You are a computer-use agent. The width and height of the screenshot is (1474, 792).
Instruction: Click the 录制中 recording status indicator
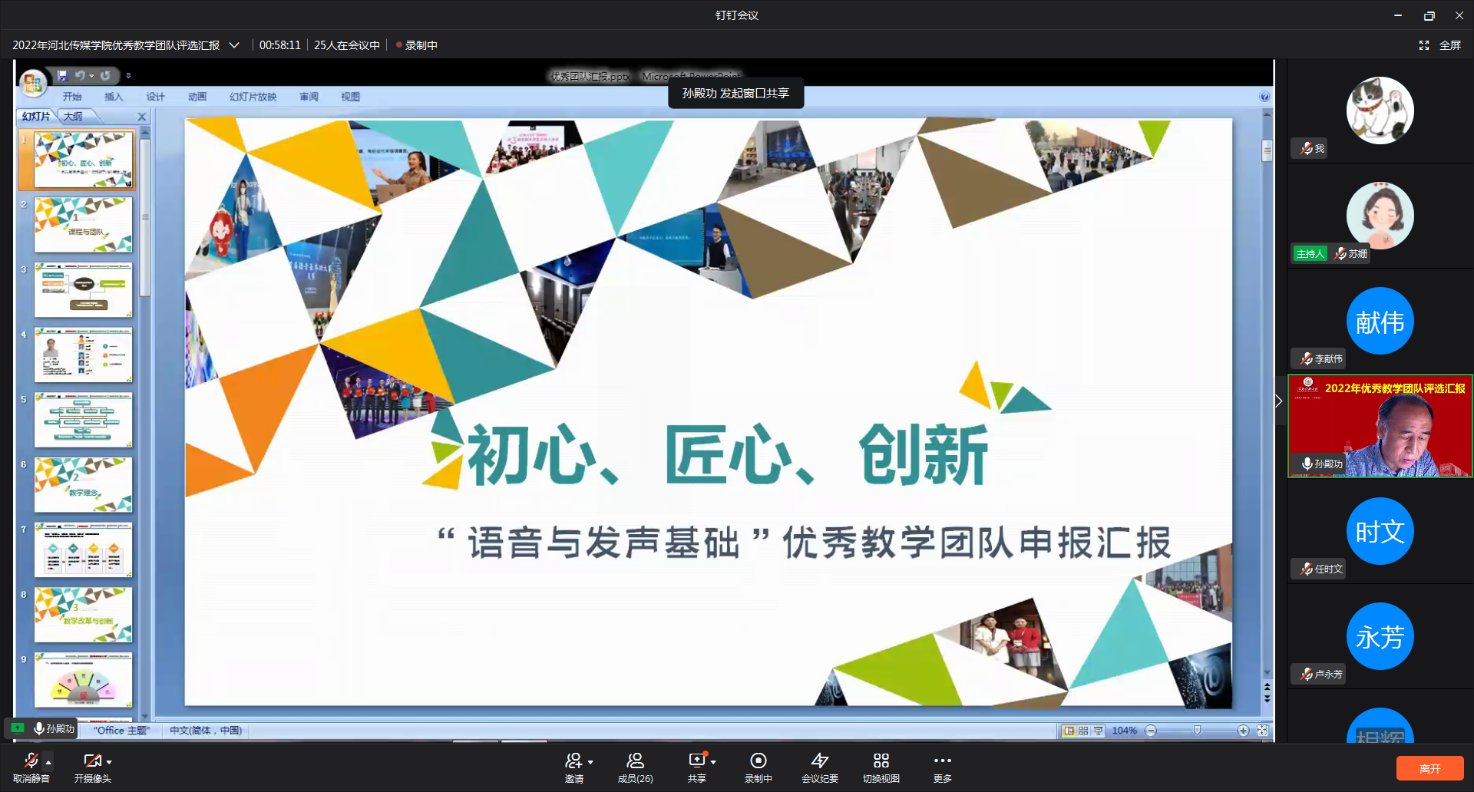(417, 45)
